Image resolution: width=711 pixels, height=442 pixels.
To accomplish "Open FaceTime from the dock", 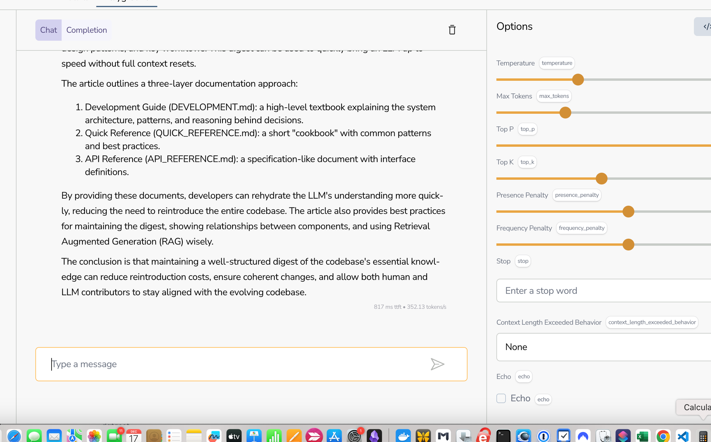I will tap(114, 436).
